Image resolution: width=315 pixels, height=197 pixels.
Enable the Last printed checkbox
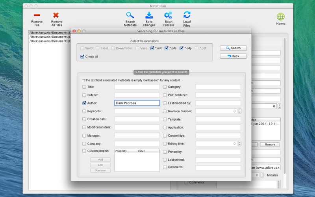[x=165, y=160]
